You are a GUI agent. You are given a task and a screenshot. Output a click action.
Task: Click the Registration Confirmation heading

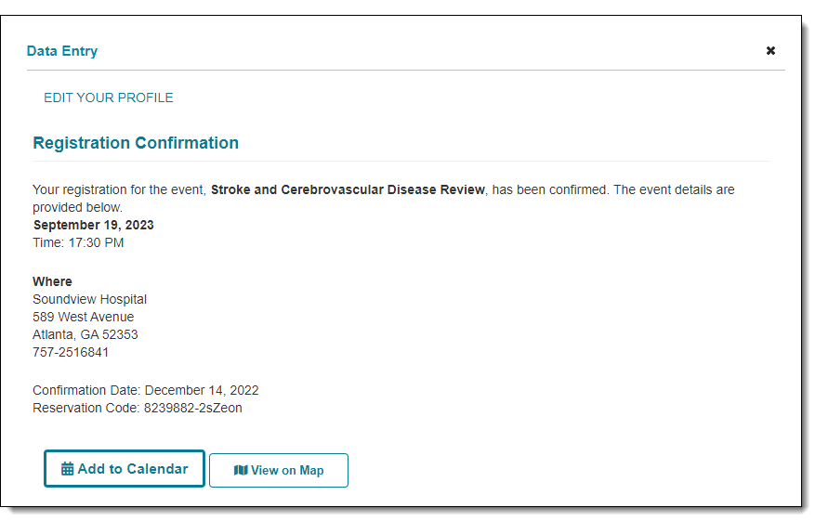pos(136,143)
